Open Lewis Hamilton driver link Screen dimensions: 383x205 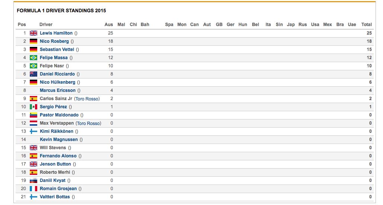coord(56,33)
